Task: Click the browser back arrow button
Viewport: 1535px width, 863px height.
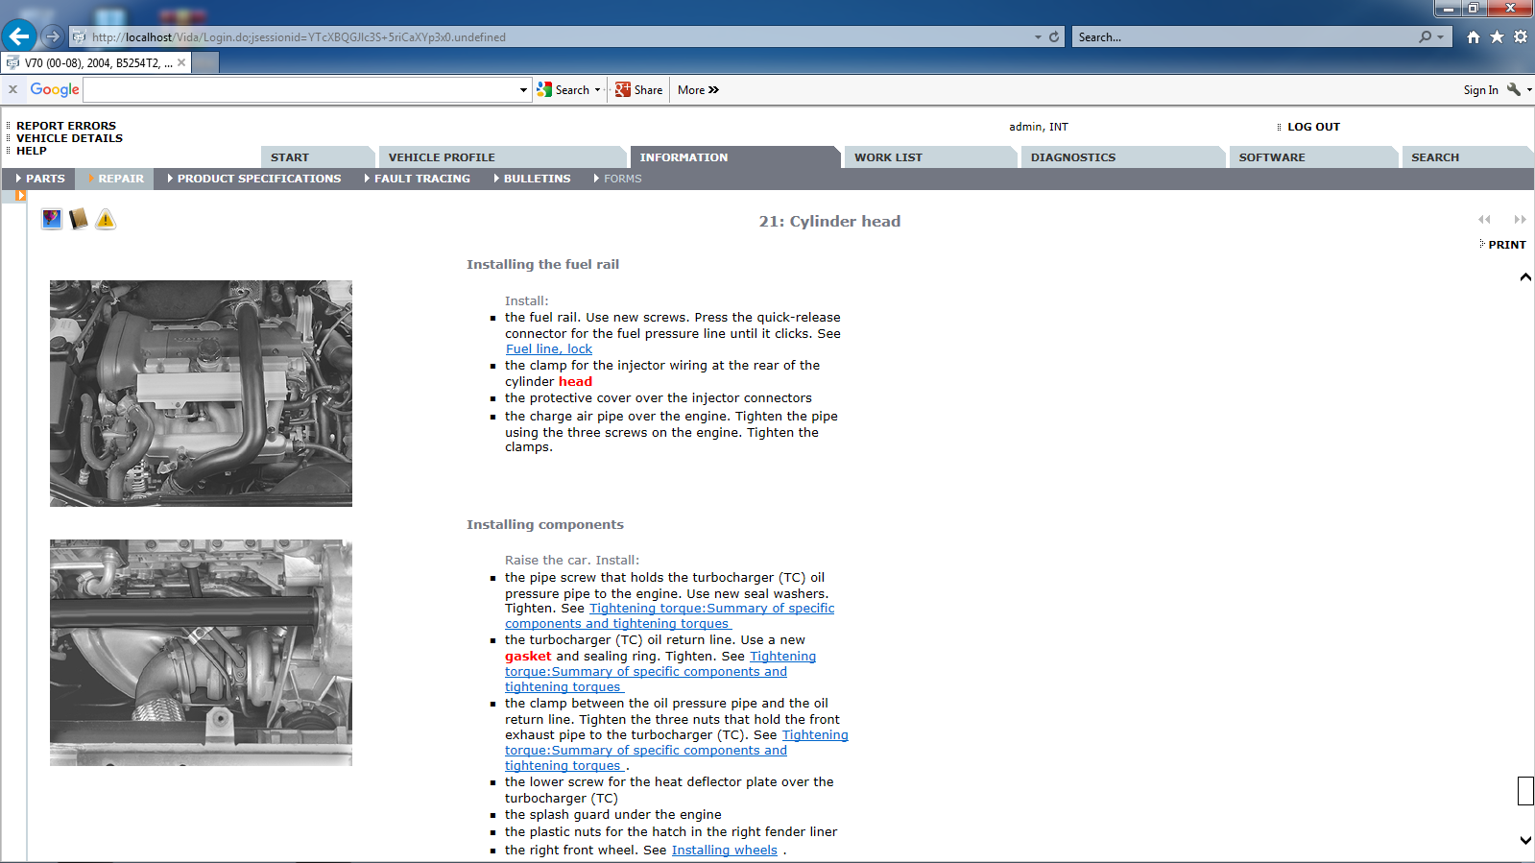Action: pyautogui.click(x=19, y=36)
